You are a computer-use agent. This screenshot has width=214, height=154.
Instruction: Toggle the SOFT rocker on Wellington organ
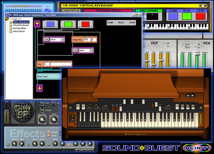pos(188,107)
